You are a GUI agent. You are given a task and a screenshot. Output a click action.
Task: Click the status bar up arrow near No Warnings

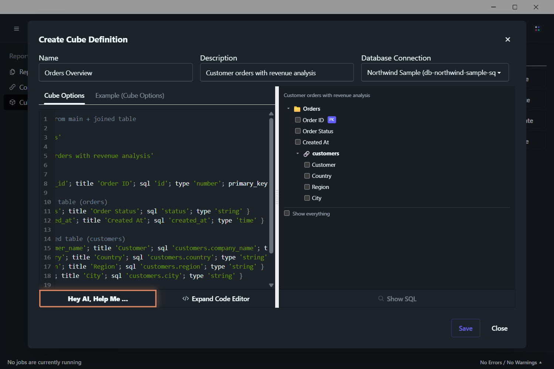click(541, 362)
